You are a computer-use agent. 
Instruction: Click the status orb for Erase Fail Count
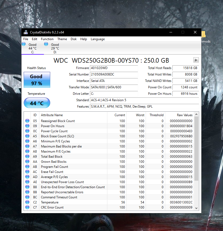pos(27,172)
